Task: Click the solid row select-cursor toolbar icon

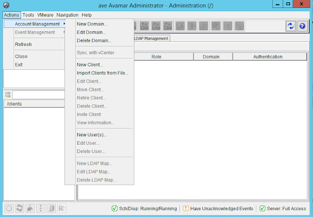Action: 216,26
